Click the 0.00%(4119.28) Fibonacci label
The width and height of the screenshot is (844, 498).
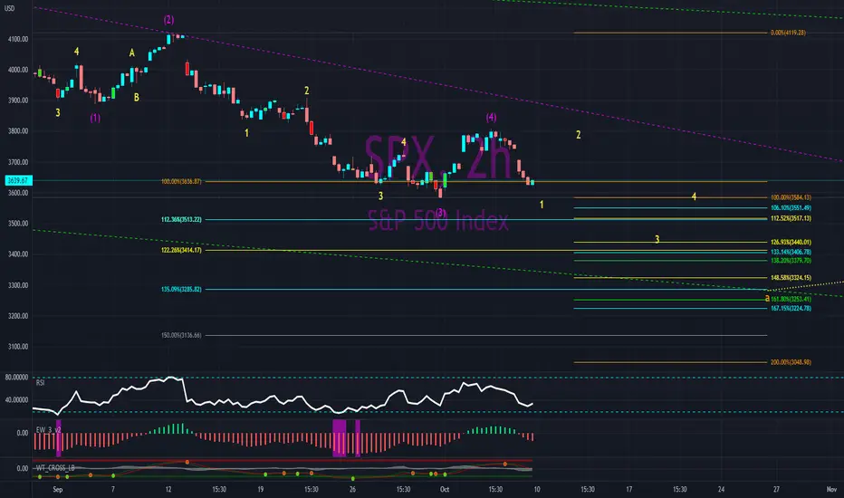pyautogui.click(x=788, y=33)
